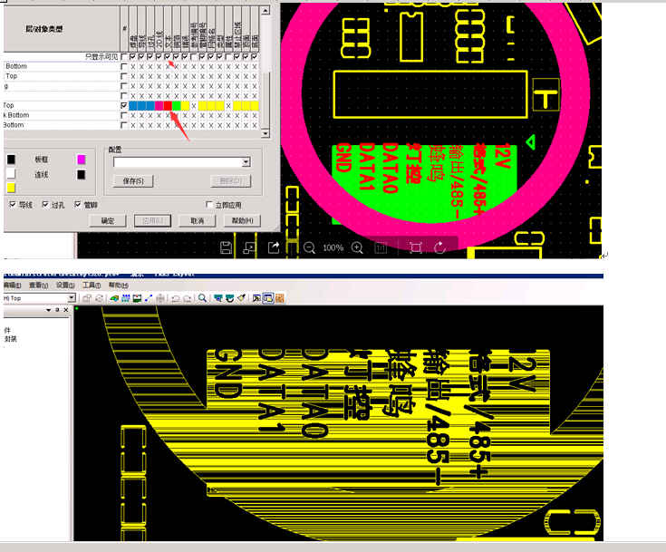
Task: Click the picture-in-picture icon in viewer bar
Action: [249, 247]
